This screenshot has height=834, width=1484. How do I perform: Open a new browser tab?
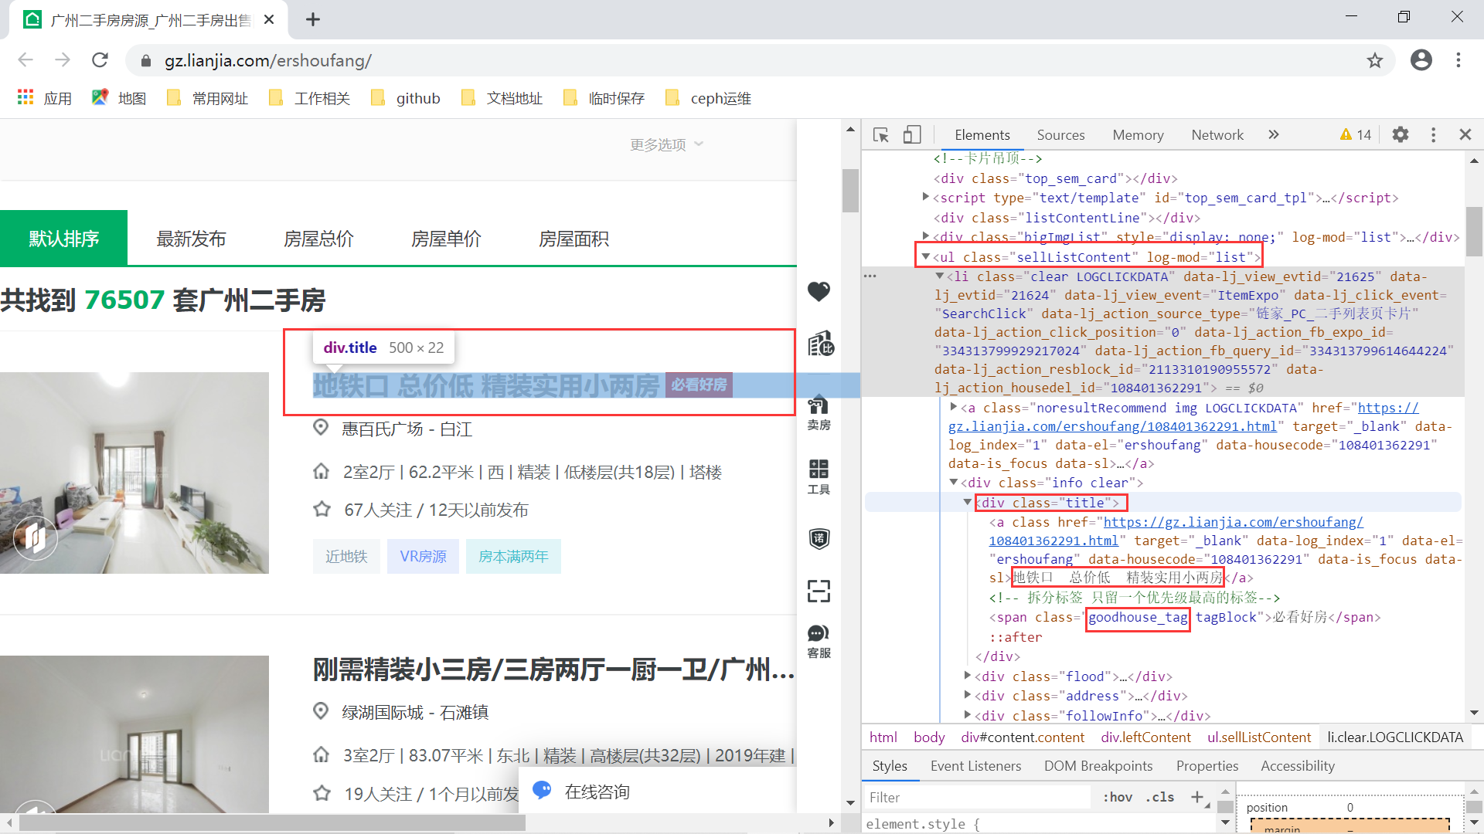312,19
